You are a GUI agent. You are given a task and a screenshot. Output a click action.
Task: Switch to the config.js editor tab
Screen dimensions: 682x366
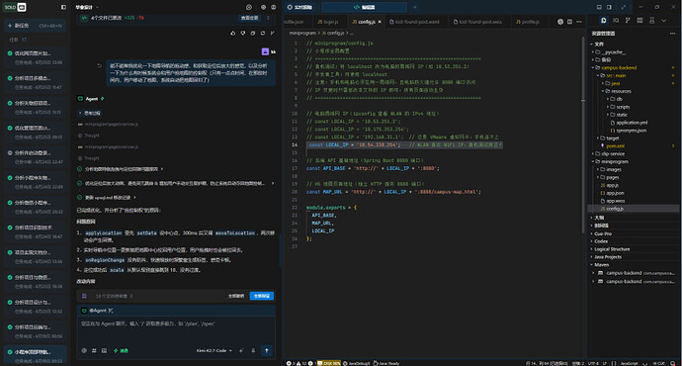(x=367, y=22)
